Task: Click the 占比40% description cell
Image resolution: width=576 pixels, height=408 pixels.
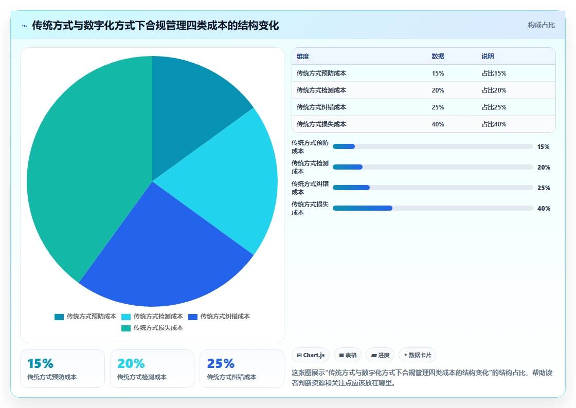Action: pyautogui.click(x=494, y=124)
